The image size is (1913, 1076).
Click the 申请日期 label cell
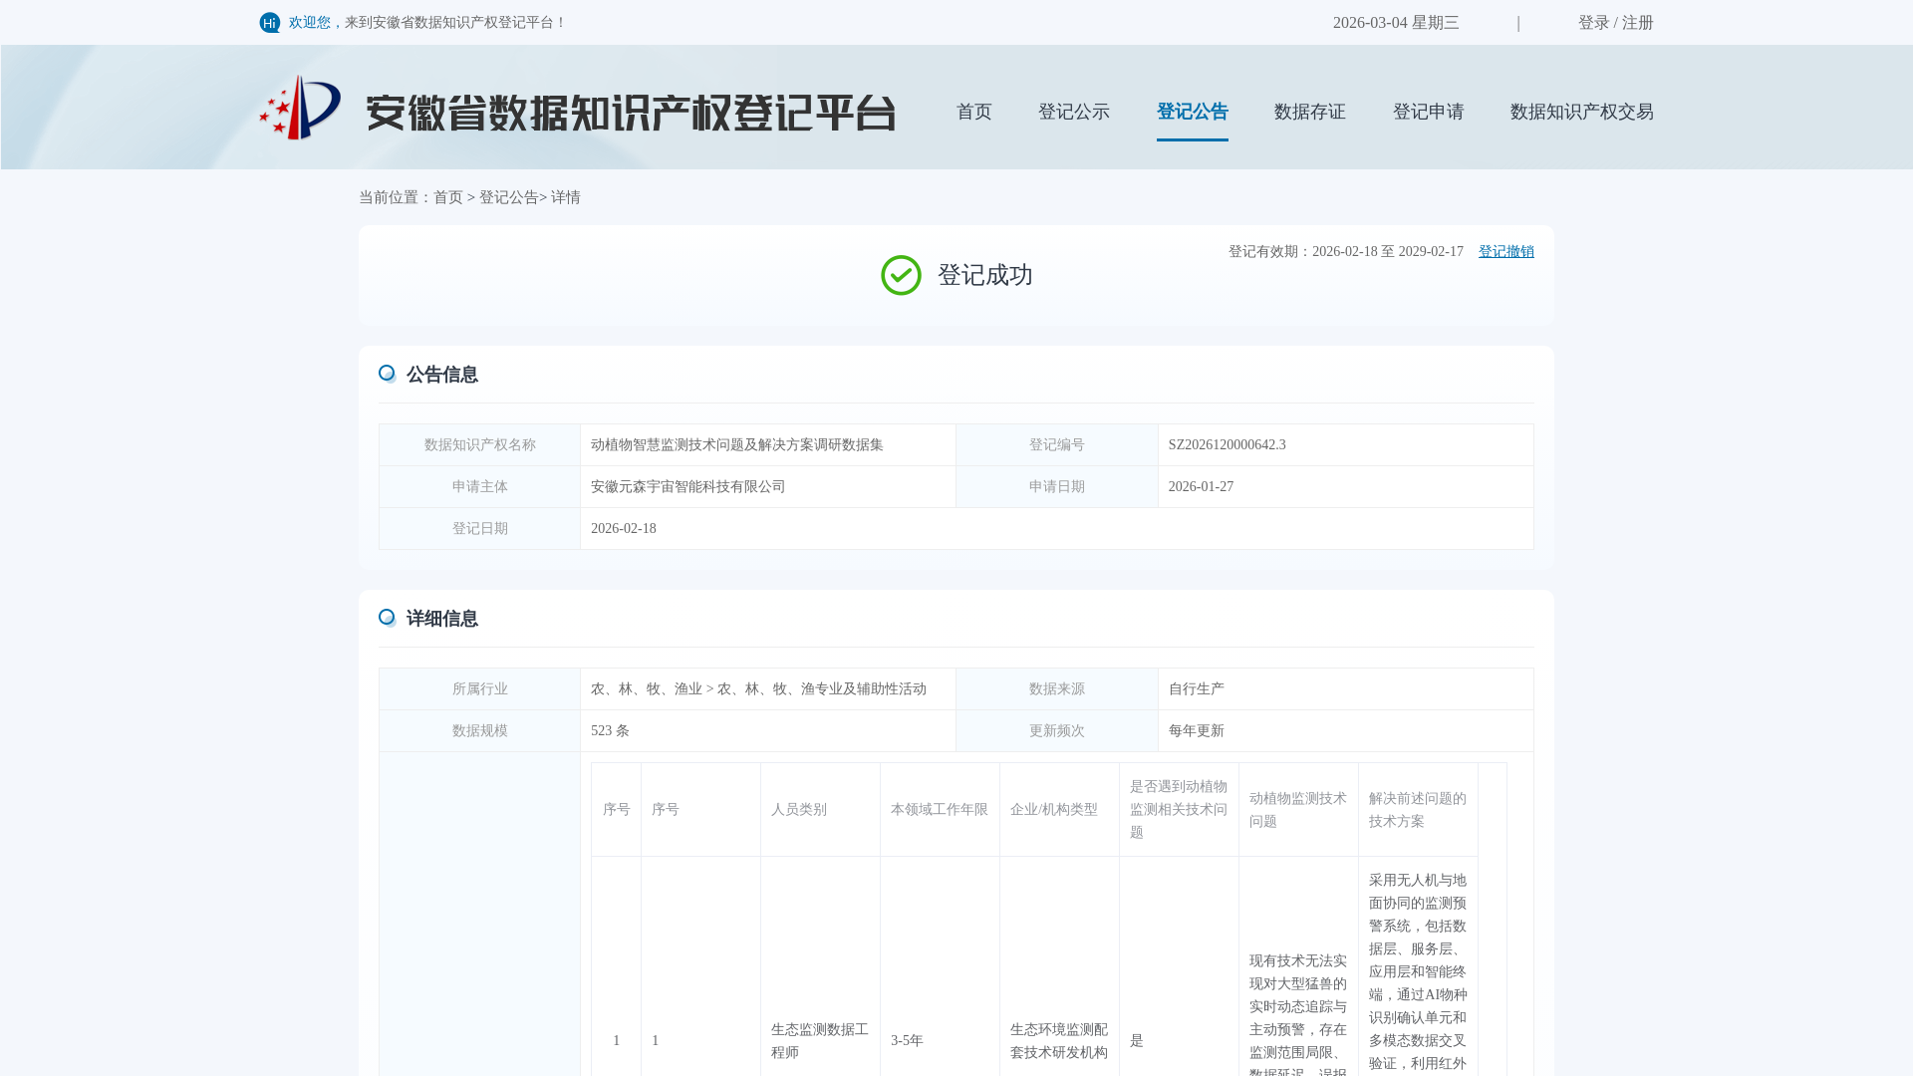tap(1057, 487)
